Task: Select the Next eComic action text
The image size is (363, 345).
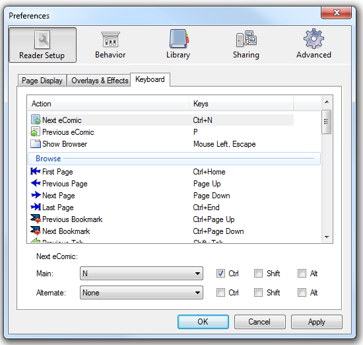Action: [62, 120]
